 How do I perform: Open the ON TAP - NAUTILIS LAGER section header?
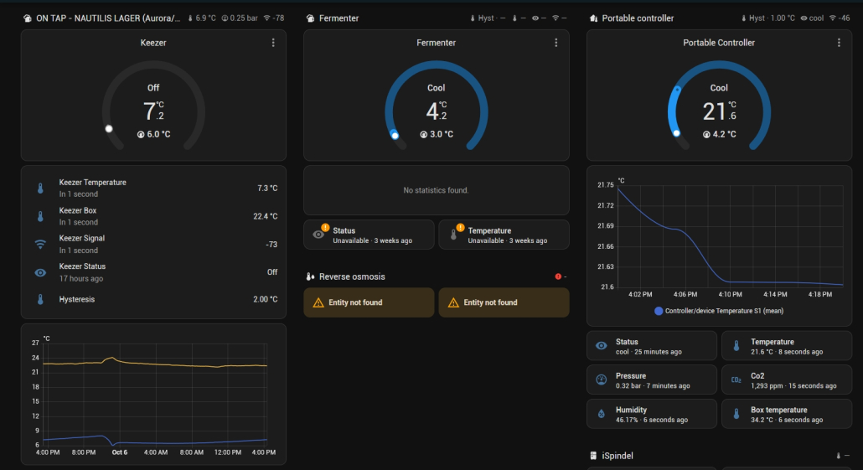(105, 18)
